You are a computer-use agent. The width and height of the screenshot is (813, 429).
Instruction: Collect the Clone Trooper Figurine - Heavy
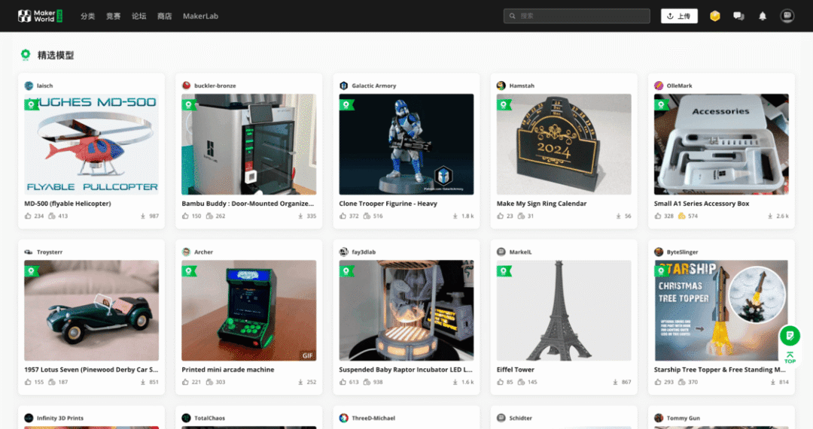pos(367,216)
